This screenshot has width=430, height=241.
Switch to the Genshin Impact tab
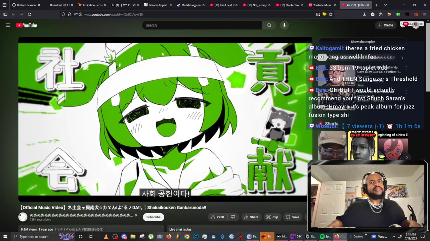pyautogui.click(x=157, y=5)
